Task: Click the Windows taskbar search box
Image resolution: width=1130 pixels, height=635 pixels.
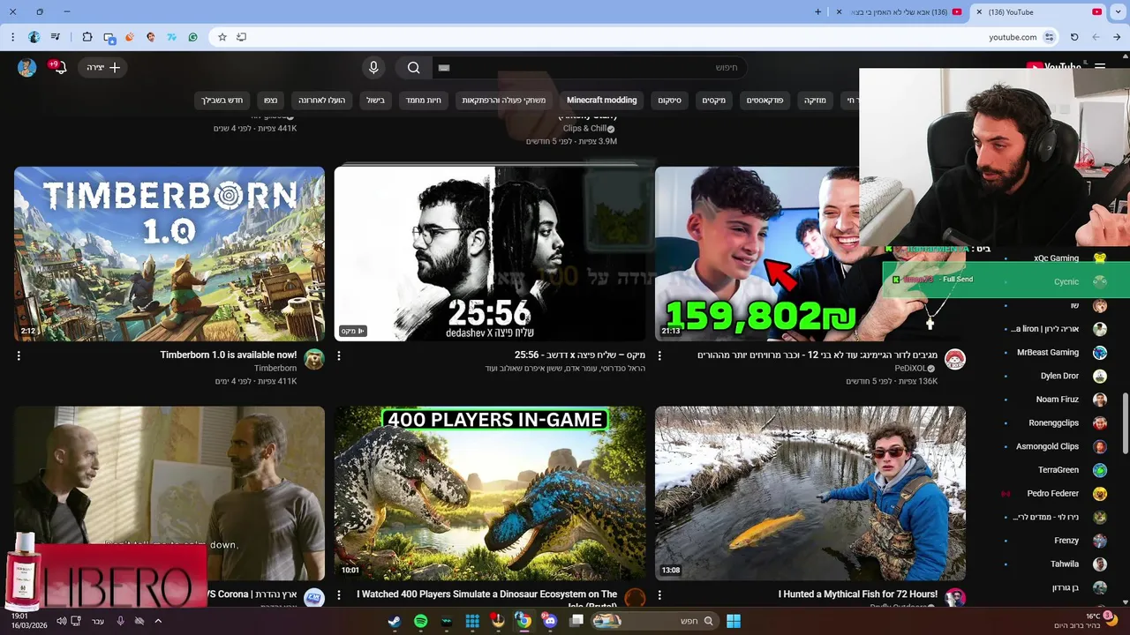Action: [653, 621]
